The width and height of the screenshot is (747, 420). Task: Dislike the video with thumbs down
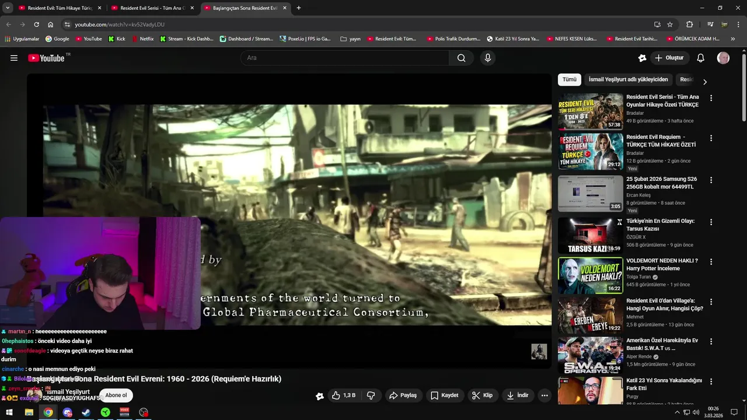tap(371, 395)
